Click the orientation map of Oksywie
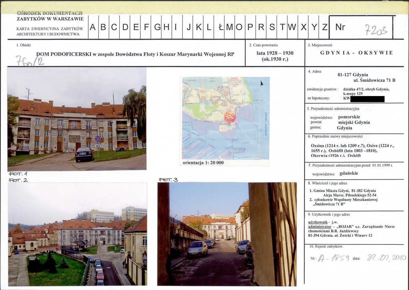The image size is (409, 290). (x=224, y=118)
